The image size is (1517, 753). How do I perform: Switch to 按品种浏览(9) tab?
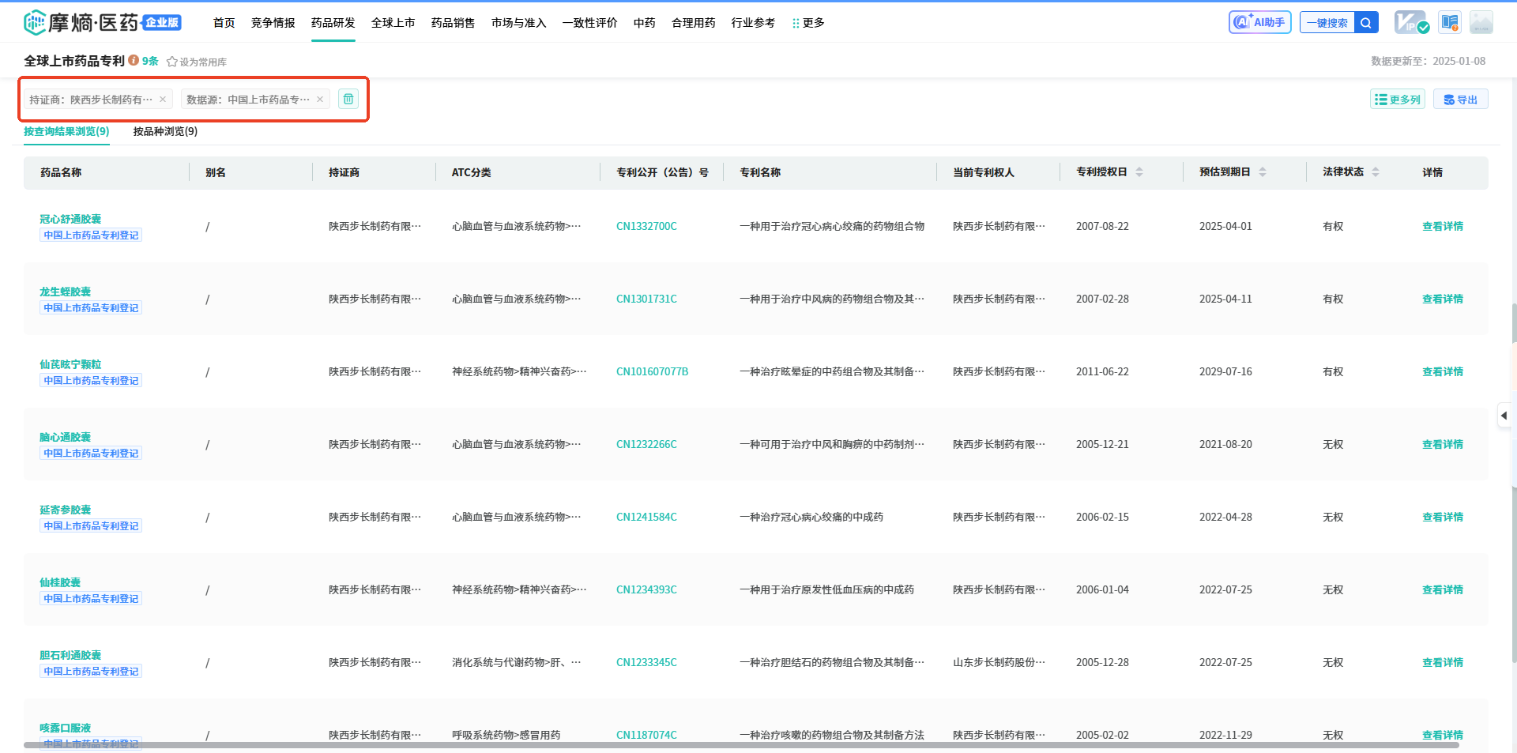(x=165, y=131)
